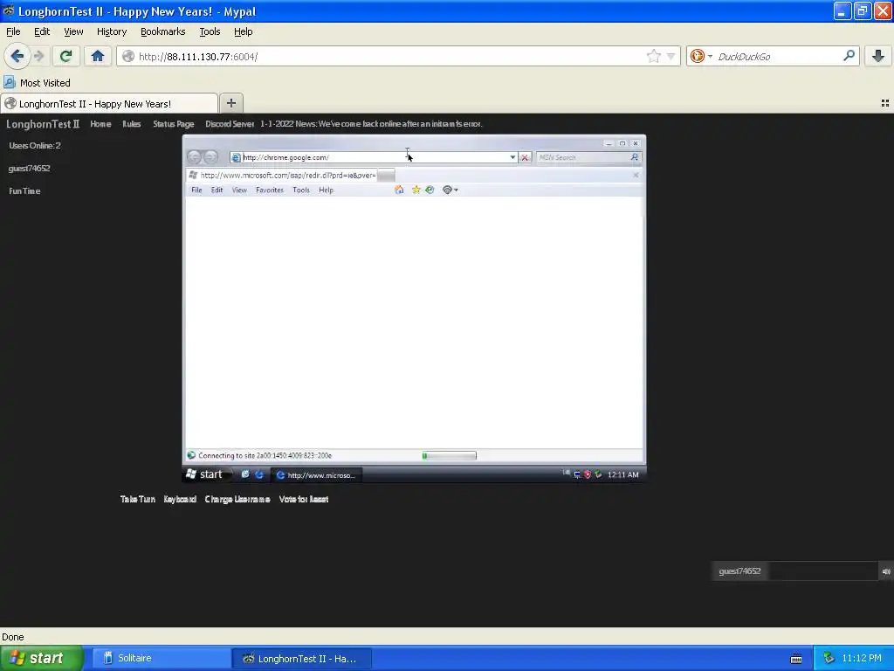
Task: Click VM IE address bar with chrome.google.com
Action: pyautogui.click(x=375, y=157)
